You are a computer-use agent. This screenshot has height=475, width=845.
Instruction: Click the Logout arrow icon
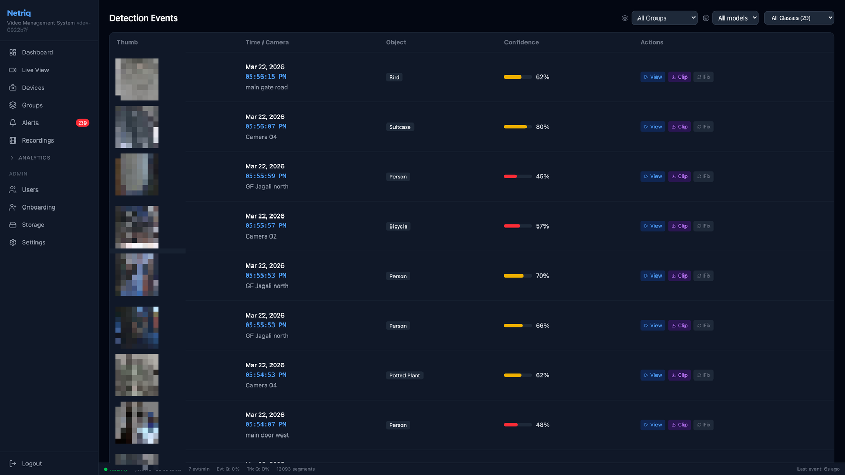click(13, 463)
